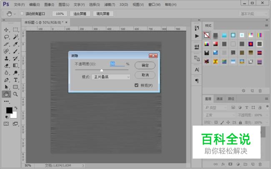The image size is (271, 169).
Task: Select the Gradient tool
Action: click(15, 66)
